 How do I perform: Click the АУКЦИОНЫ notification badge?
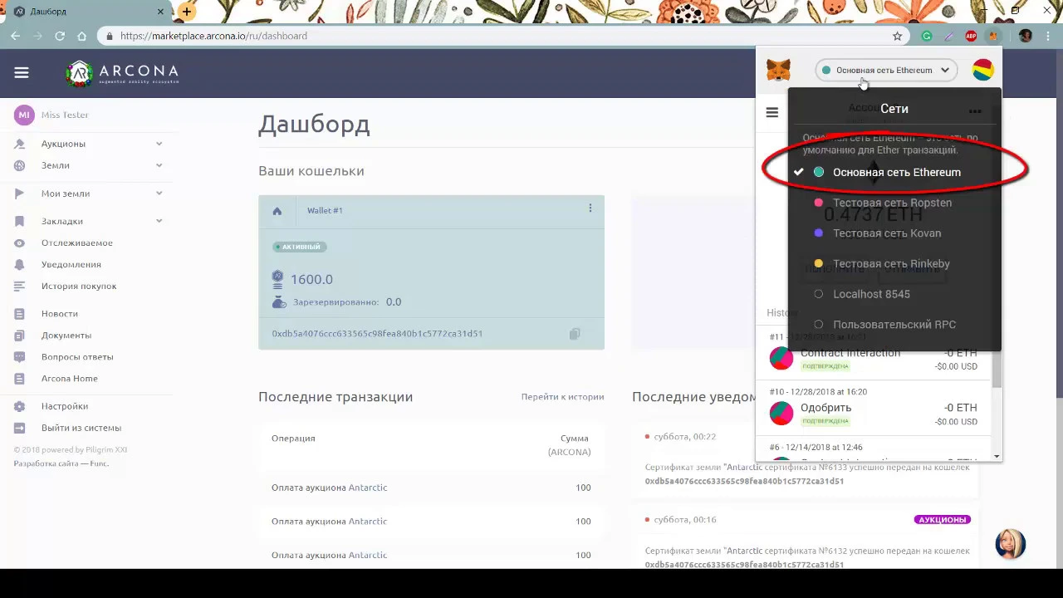tap(943, 520)
